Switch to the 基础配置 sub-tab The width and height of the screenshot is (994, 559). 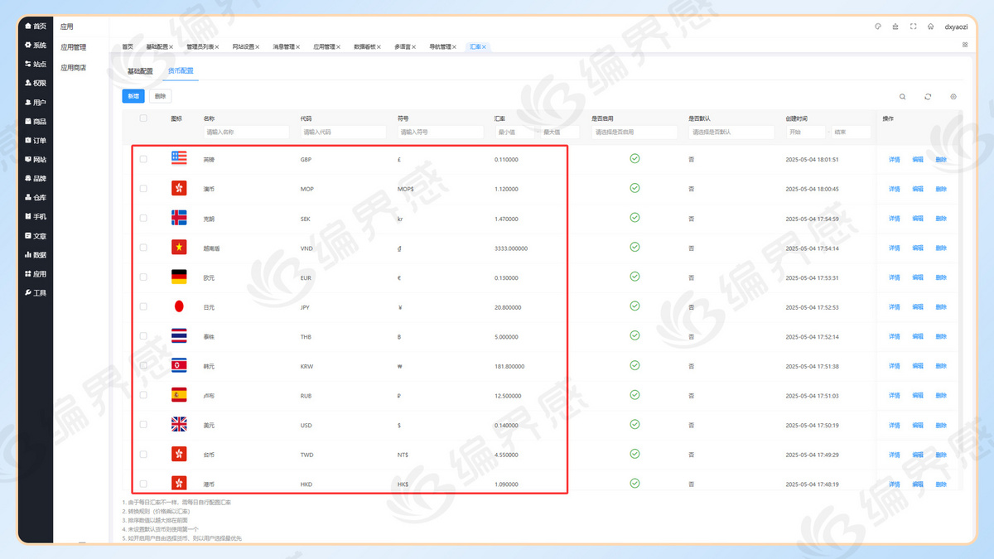tap(140, 71)
